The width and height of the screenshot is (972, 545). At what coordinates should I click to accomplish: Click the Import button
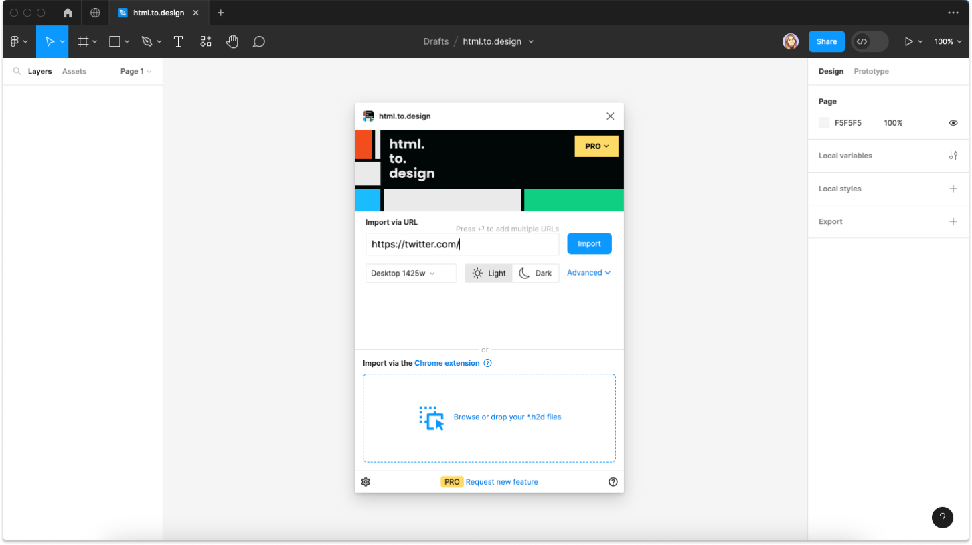589,243
